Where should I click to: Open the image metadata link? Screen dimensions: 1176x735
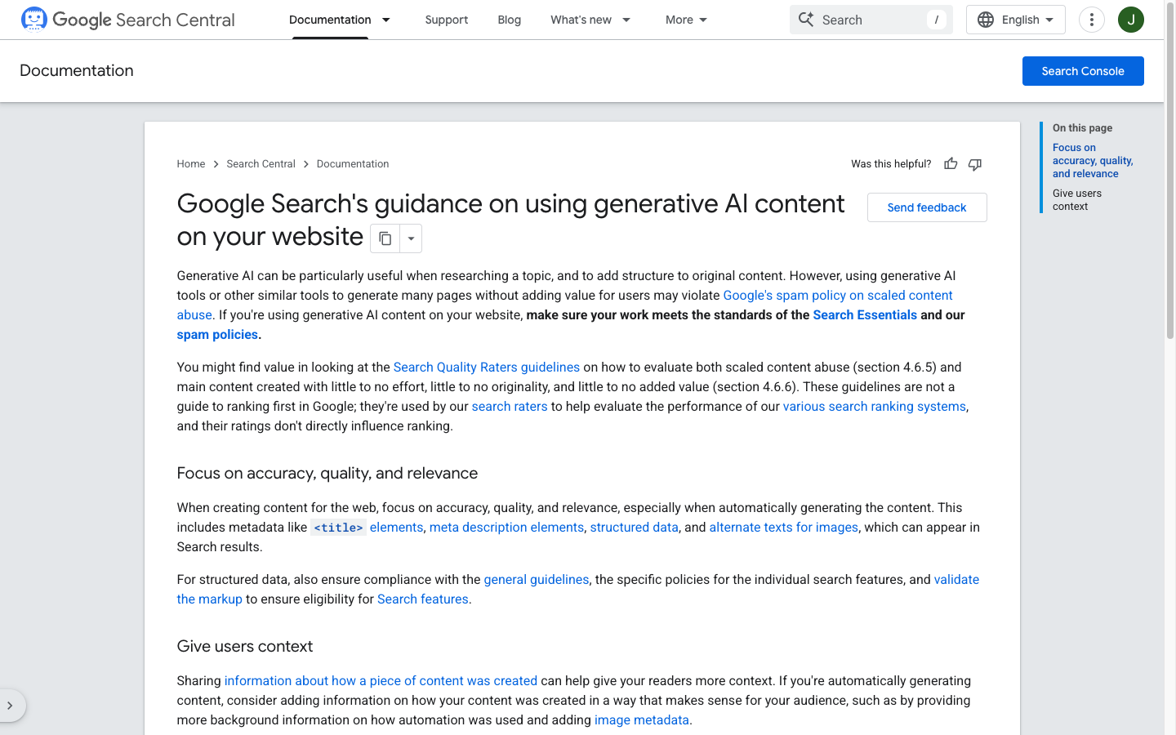pos(642,720)
